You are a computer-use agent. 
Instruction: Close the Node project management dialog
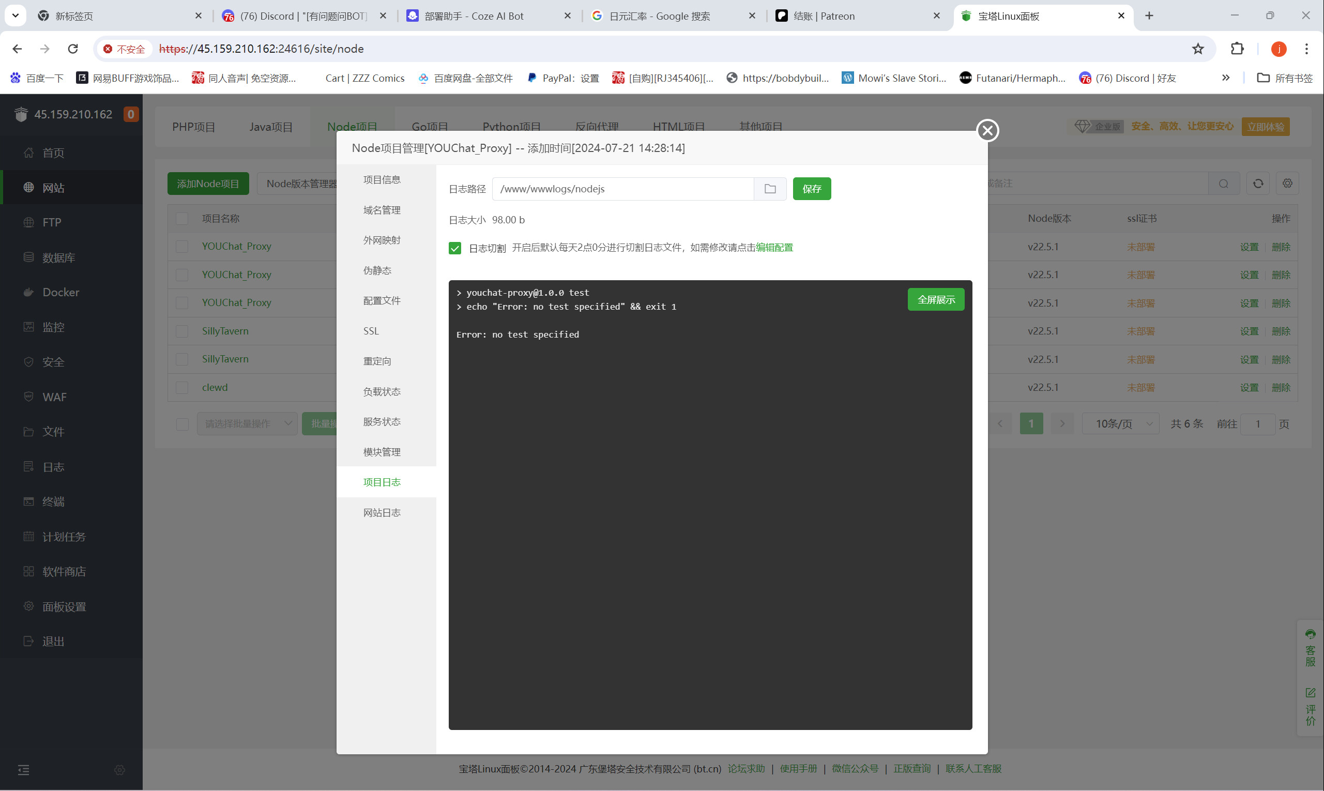tap(987, 130)
